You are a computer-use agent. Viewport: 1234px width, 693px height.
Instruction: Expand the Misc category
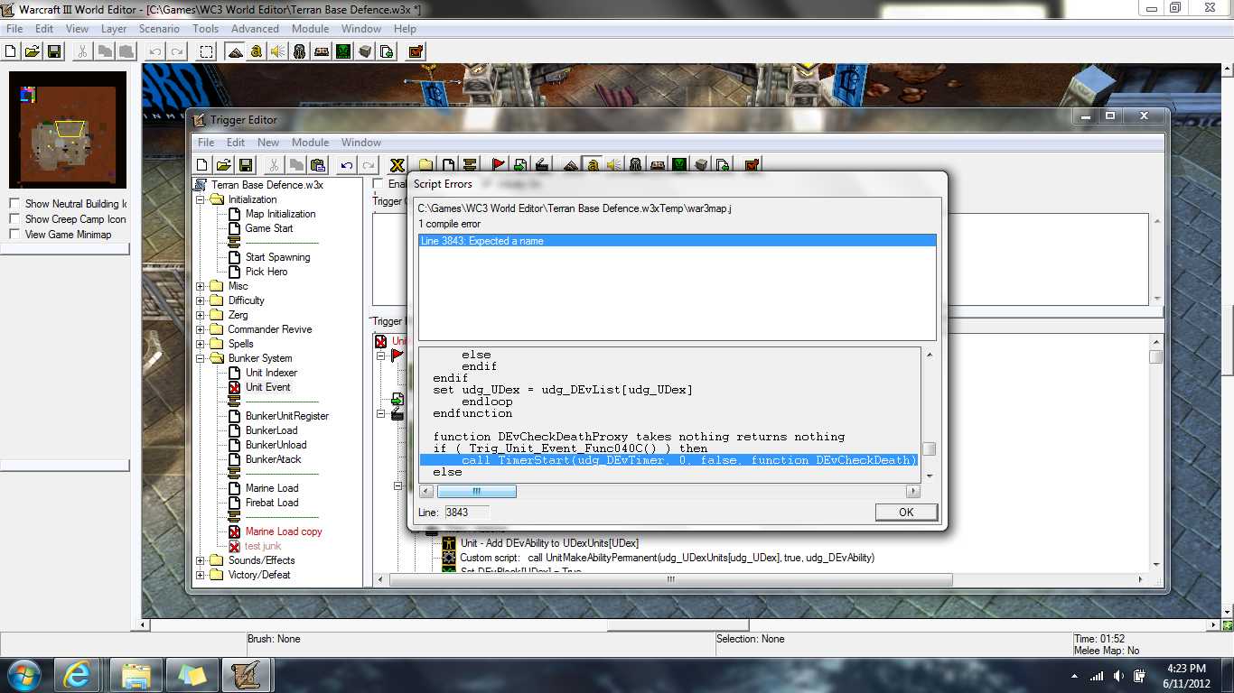(201, 286)
